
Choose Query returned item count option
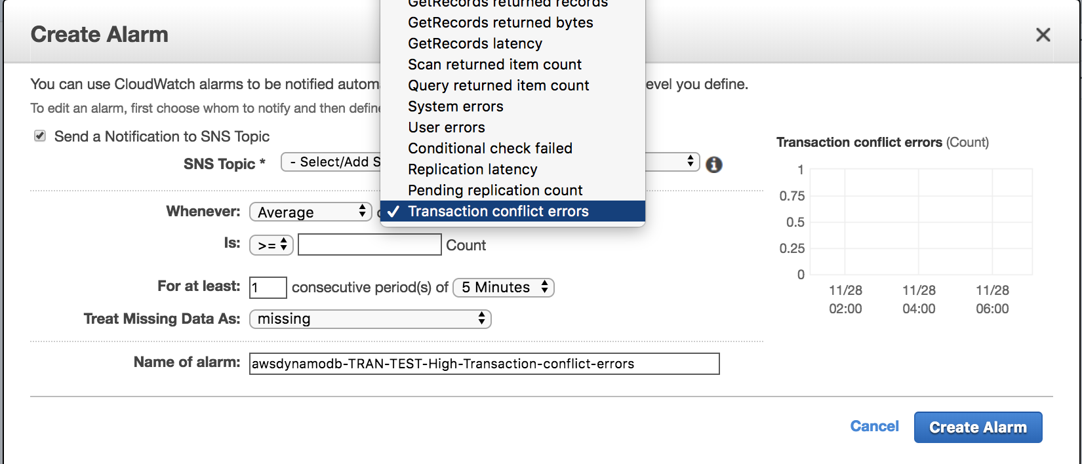point(498,85)
